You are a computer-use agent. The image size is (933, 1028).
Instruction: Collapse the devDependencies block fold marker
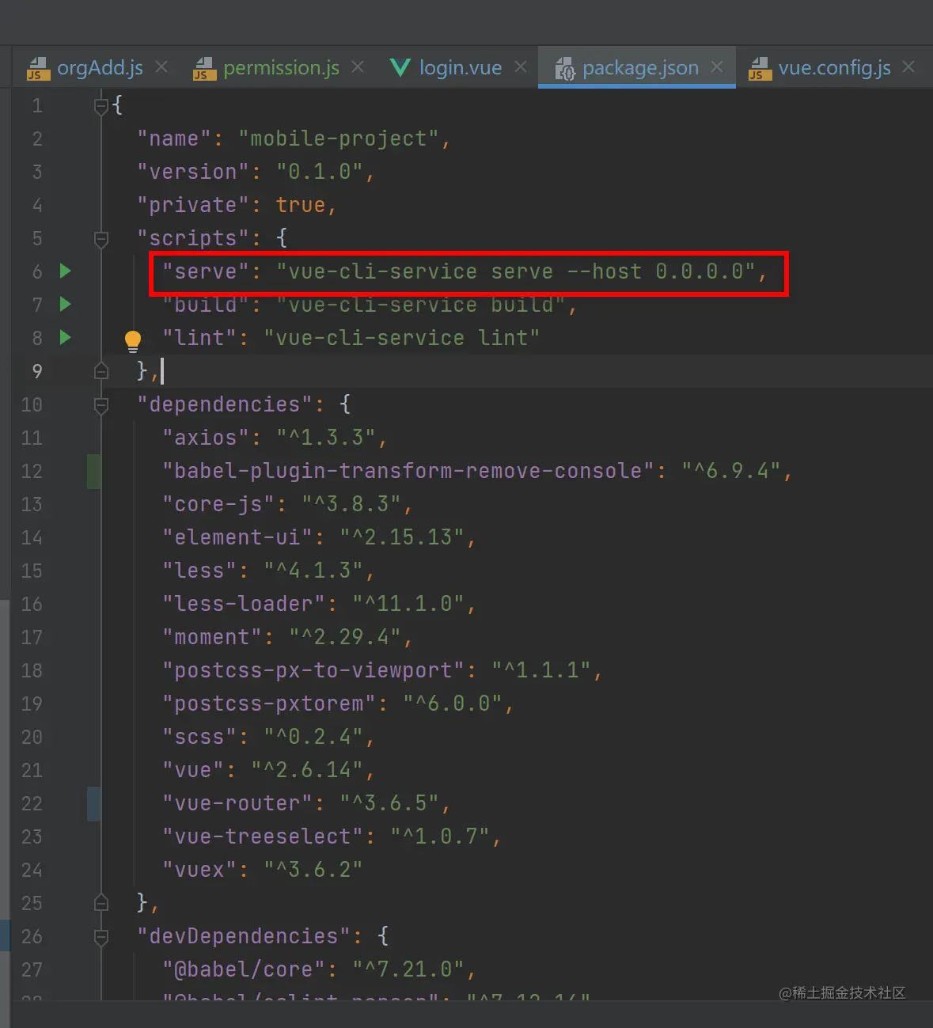tap(101, 936)
